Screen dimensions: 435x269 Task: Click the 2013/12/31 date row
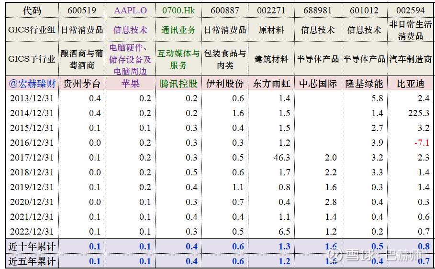coord(32,98)
